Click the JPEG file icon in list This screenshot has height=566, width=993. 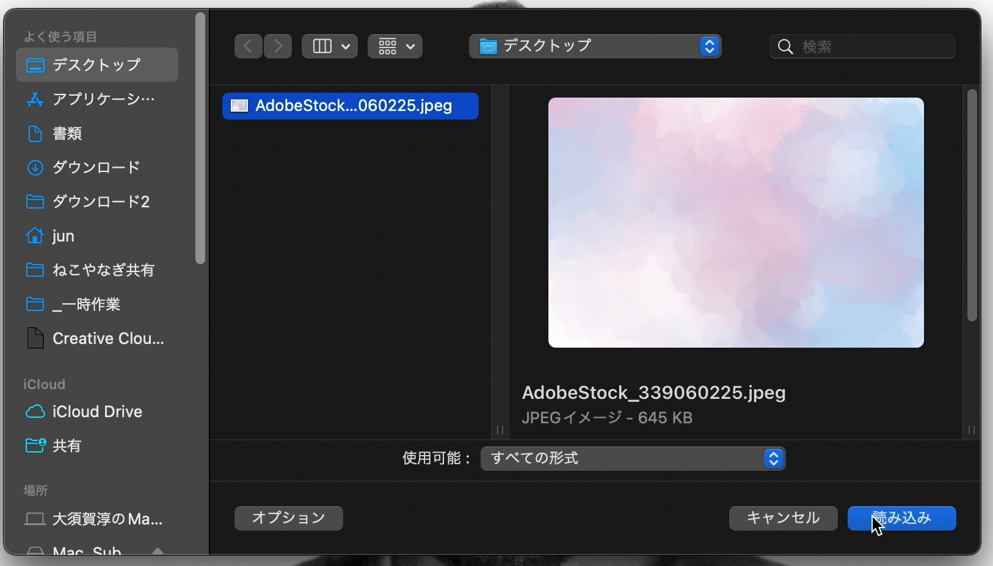pos(239,106)
